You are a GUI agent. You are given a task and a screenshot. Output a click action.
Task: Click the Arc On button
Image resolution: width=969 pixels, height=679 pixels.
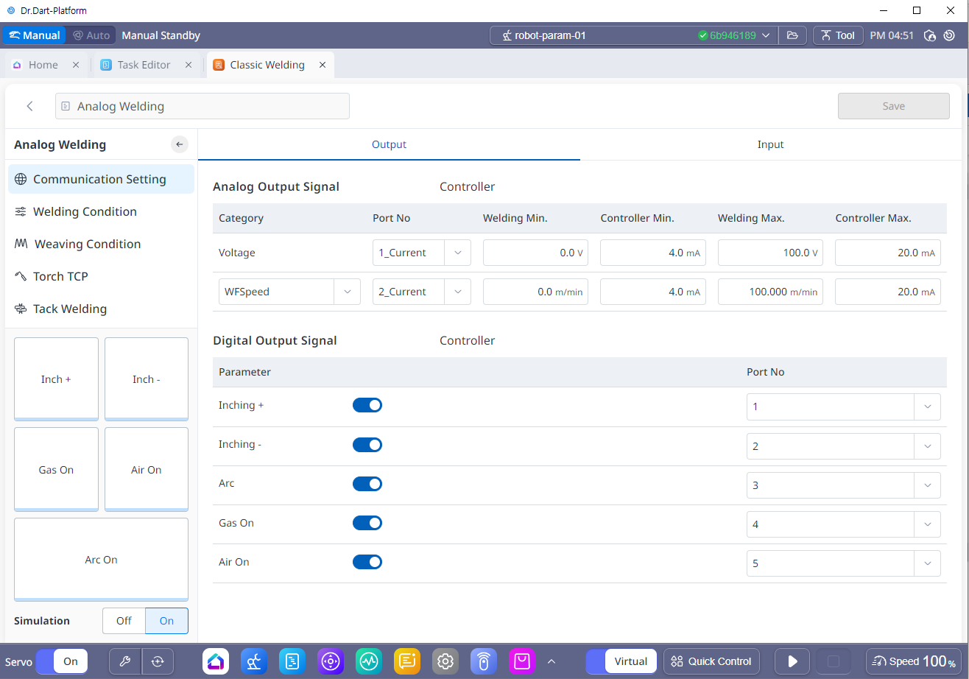coord(101,560)
